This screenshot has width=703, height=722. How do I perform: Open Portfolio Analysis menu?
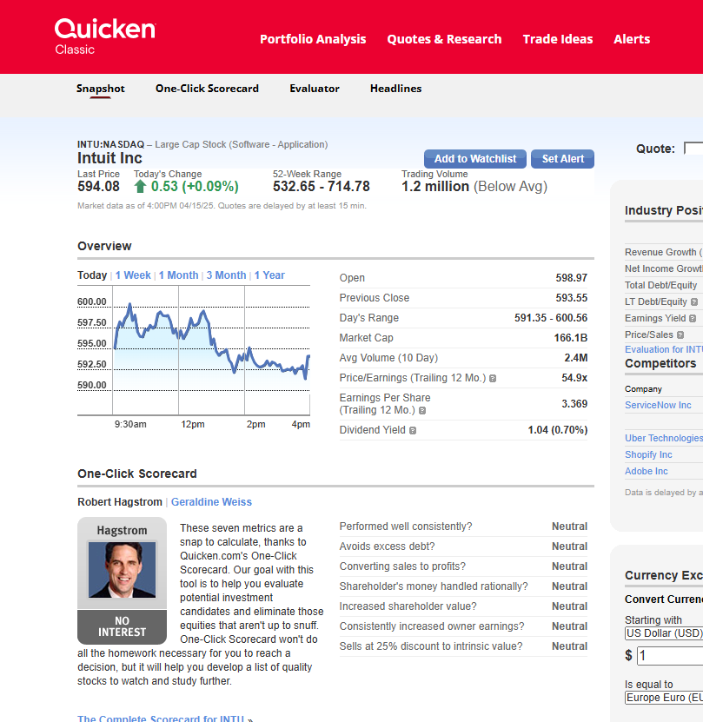pos(313,39)
